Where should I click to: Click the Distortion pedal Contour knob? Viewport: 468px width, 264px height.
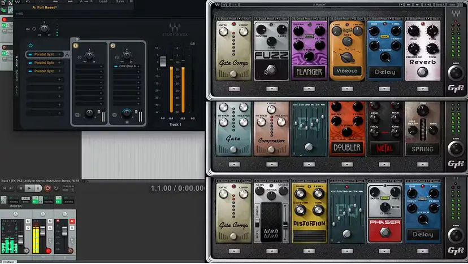(x=300, y=210)
